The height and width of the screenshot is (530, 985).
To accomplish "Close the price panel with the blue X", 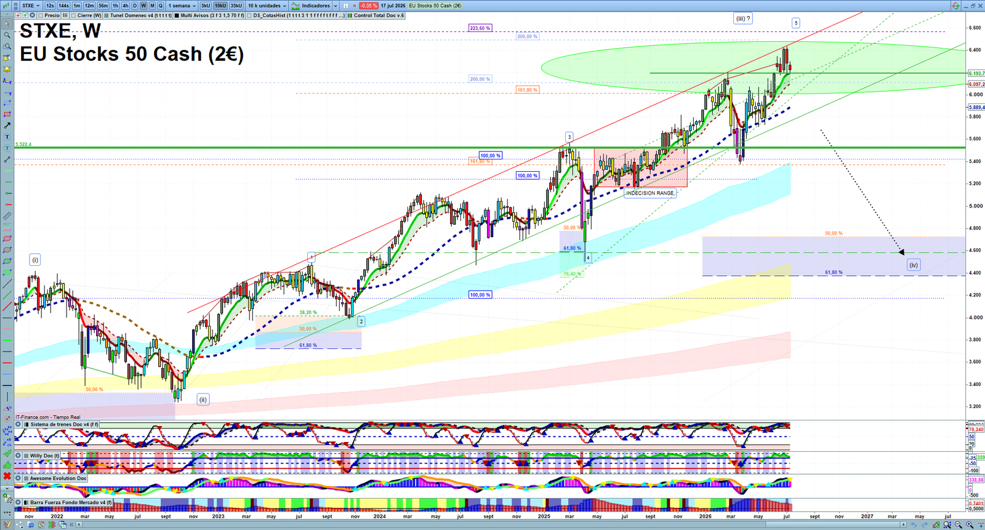I will pos(32,15).
